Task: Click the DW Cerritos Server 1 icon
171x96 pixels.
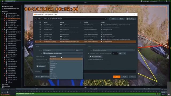Action: click(5, 13)
